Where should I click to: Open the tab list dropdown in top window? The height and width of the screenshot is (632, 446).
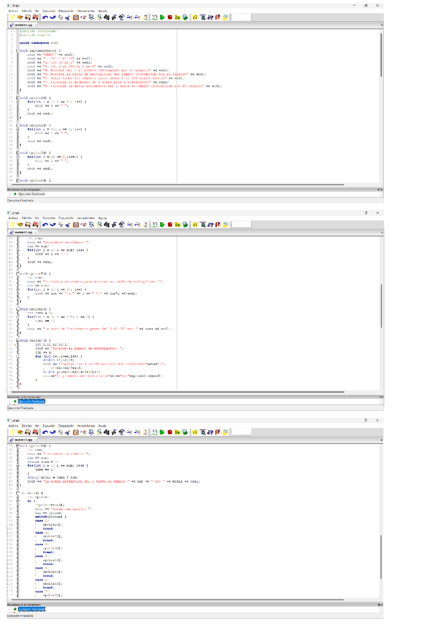tap(382, 25)
